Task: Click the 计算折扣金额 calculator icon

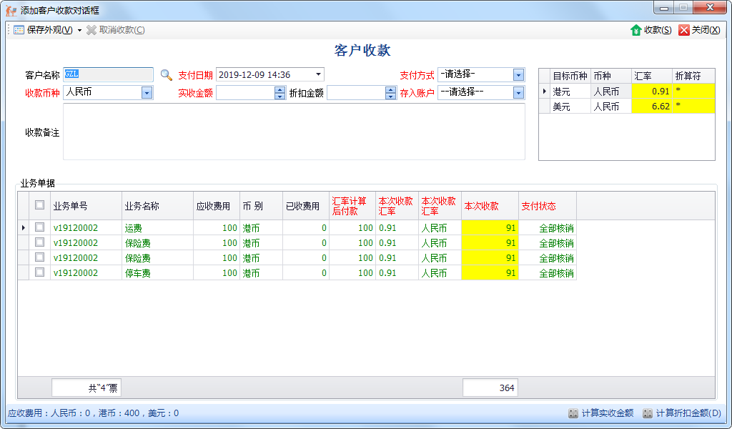Action: click(x=647, y=413)
